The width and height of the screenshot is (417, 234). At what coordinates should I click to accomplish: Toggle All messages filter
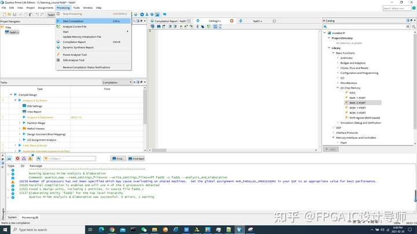pos(9,159)
